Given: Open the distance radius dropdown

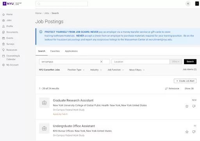Looking at the screenshot, I should pos(176,62).
